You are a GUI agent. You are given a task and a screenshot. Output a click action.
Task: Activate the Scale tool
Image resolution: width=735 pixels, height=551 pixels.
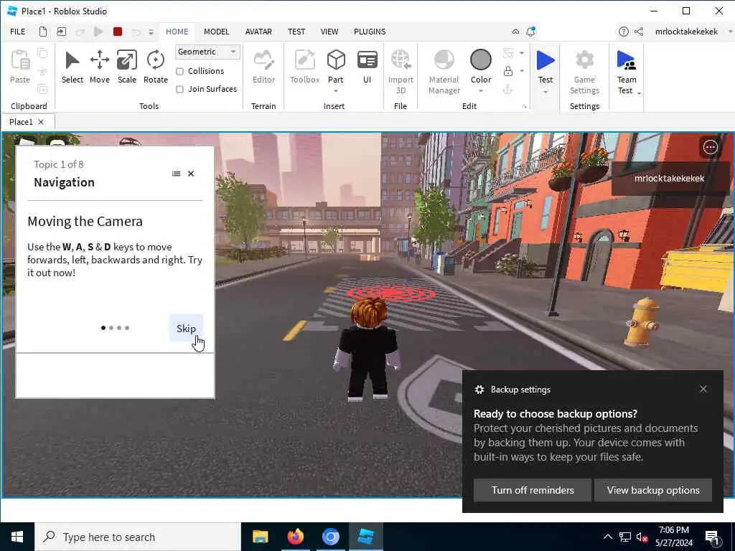[x=126, y=67]
